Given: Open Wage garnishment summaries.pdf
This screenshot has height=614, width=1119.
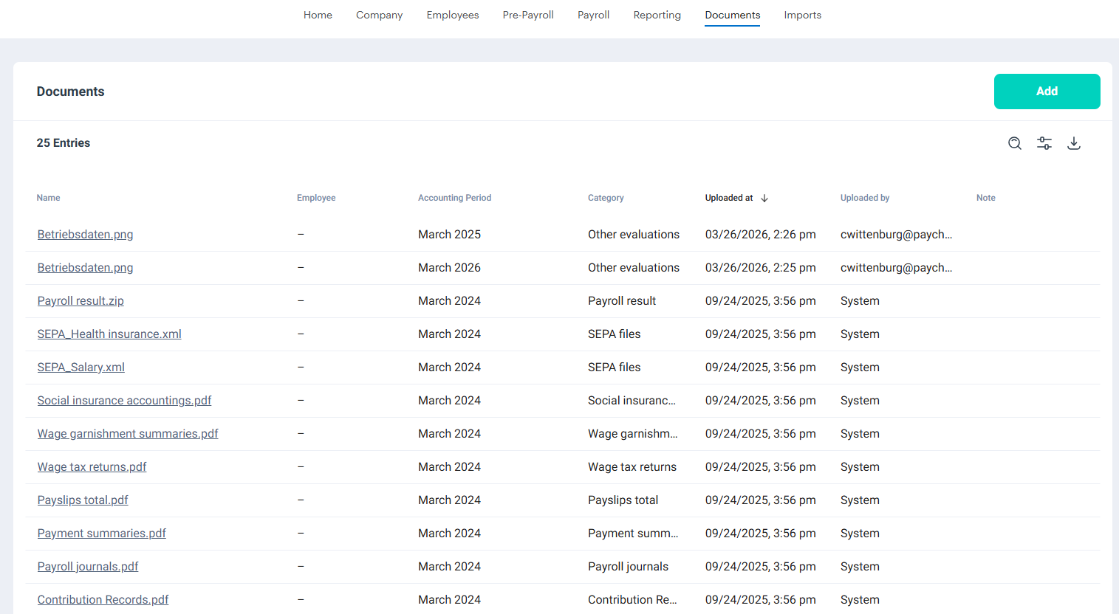Looking at the screenshot, I should pos(128,434).
